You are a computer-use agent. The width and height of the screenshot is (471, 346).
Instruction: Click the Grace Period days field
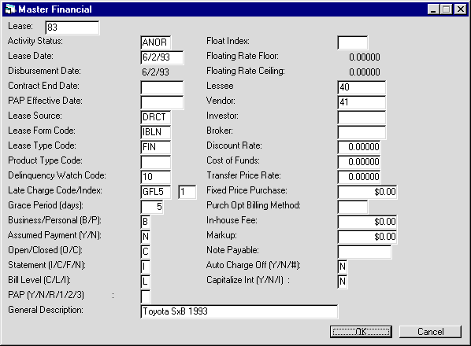pos(152,207)
